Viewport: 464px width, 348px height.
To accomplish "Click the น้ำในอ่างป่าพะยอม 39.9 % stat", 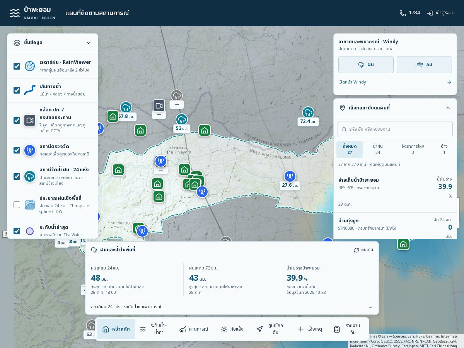I will coord(297,278).
